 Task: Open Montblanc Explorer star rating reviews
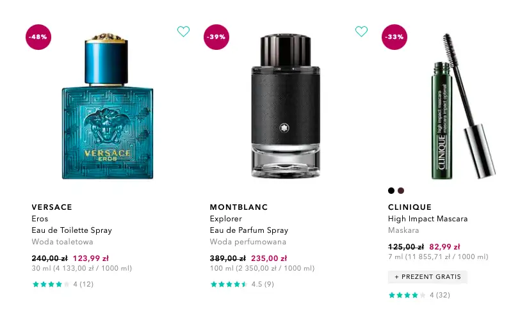point(242,284)
